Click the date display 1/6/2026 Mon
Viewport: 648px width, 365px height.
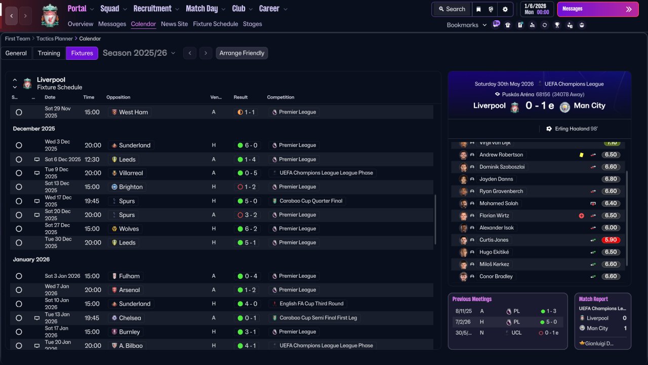pos(536,9)
